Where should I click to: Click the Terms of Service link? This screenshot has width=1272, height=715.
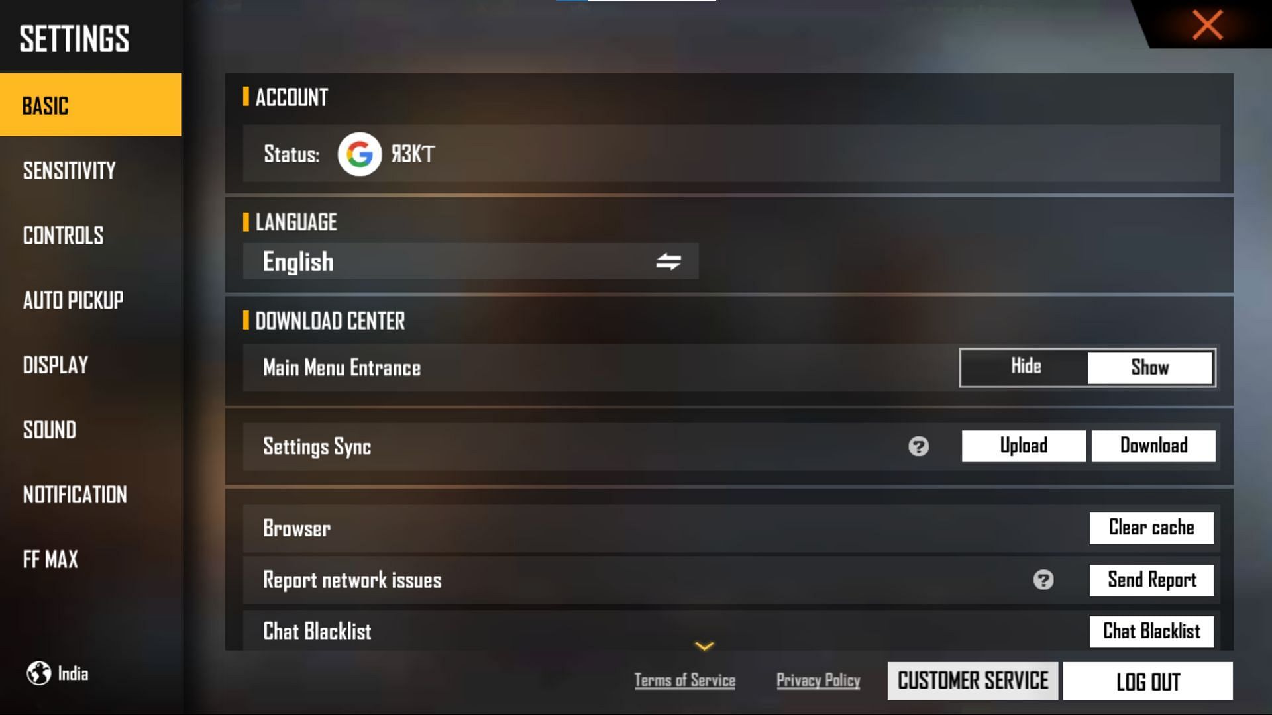tap(684, 680)
